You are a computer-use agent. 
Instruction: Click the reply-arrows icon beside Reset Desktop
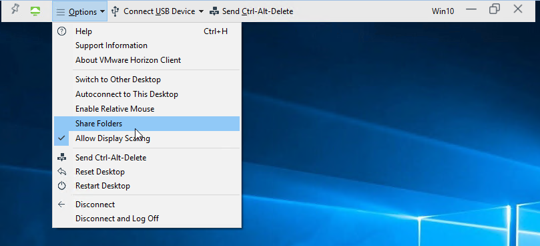(61, 172)
